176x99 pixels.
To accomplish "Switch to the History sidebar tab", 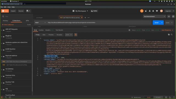I will pyautogui.click(x=5, y=21).
